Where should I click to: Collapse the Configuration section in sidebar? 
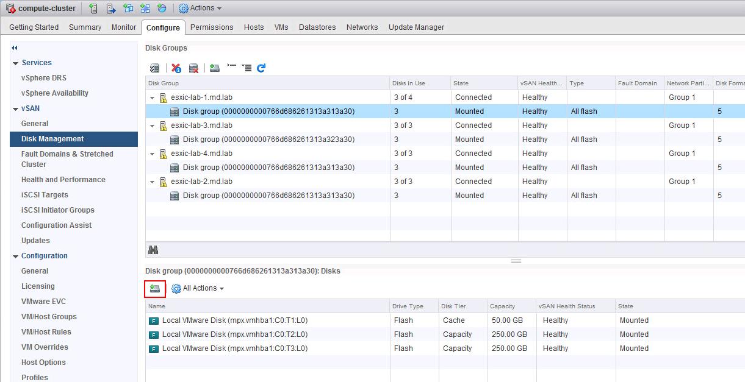tap(16, 256)
